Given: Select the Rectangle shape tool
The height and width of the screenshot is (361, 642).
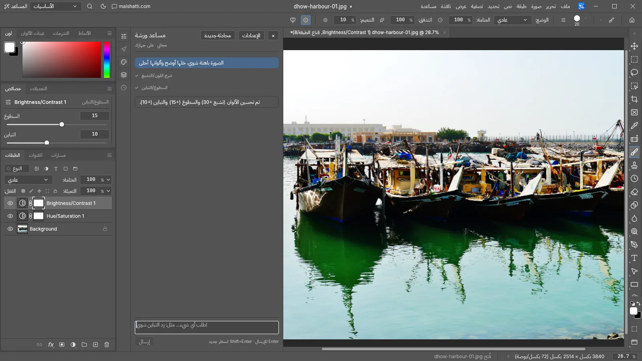Looking at the screenshot, I should pyautogui.click(x=634, y=284).
